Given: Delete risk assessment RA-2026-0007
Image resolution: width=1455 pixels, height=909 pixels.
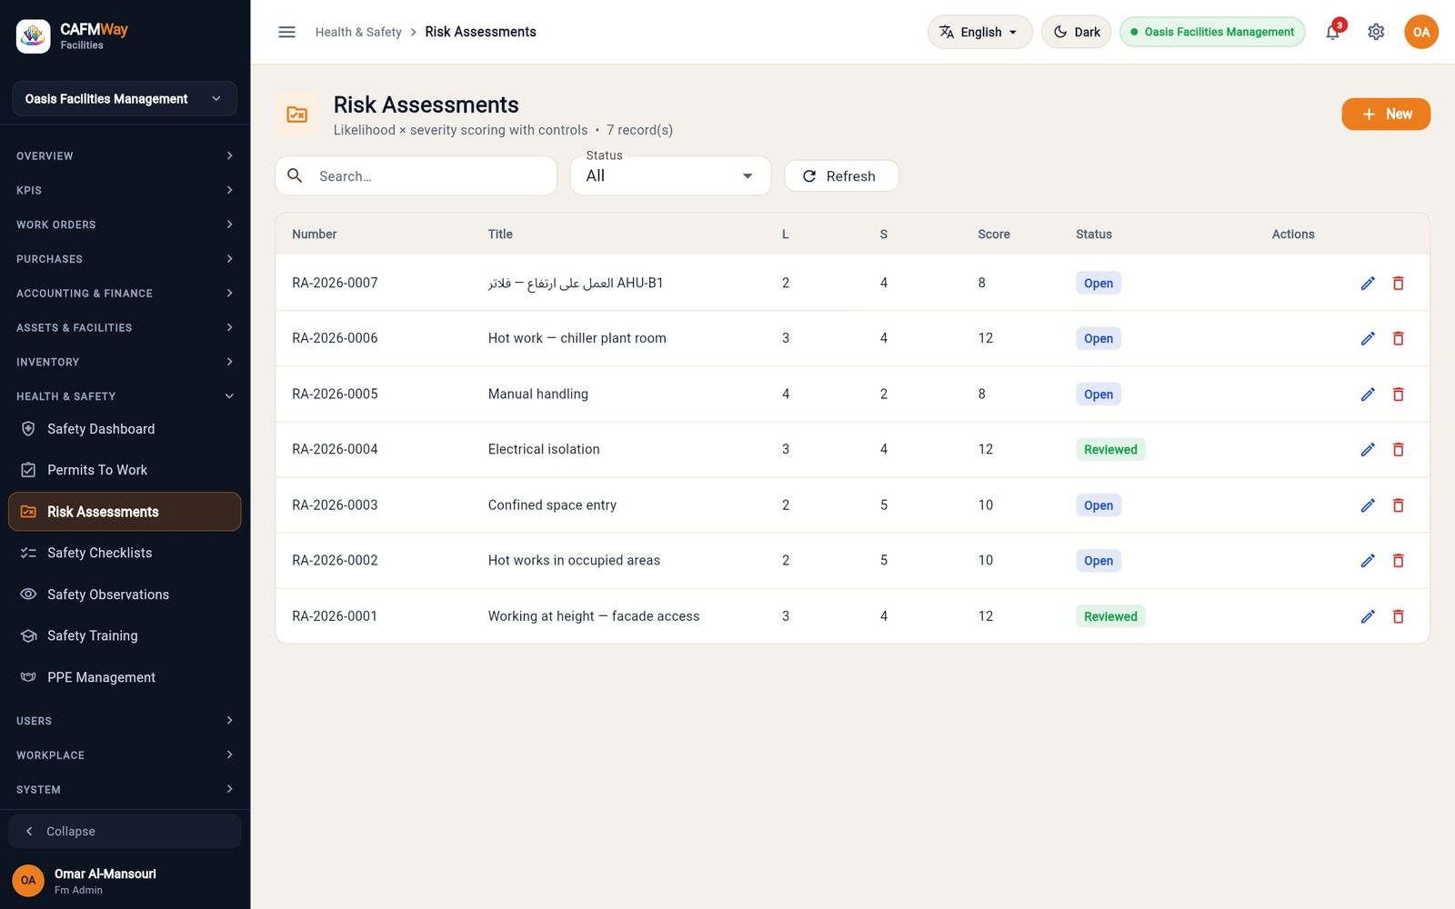Looking at the screenshot, I should pos(1399,283).
